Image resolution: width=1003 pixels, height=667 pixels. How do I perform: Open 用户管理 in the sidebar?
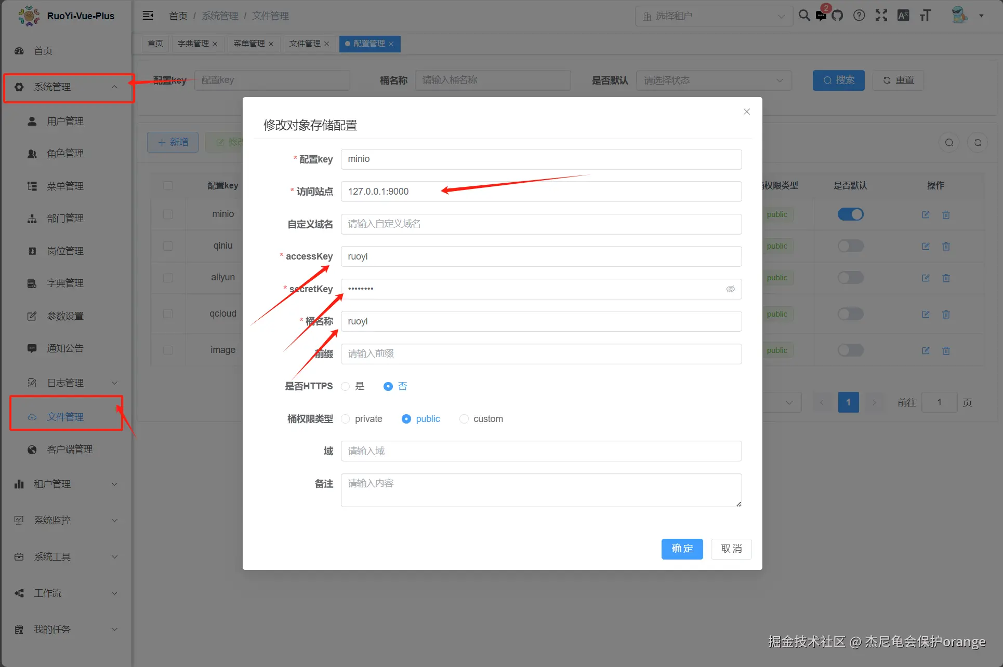(65, 121)
